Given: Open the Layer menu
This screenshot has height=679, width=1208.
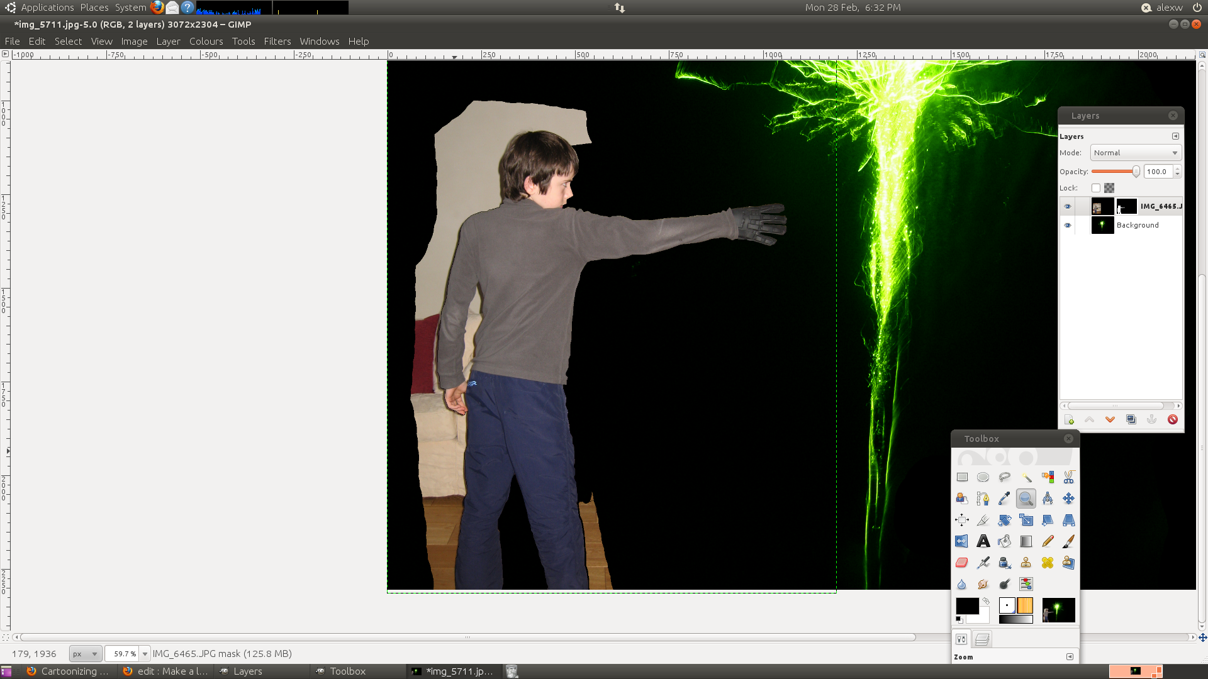Looking at the screenshot, I should click(168, 41).
